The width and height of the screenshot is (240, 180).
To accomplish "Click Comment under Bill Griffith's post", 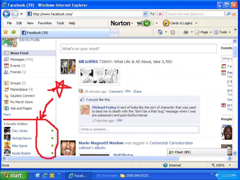I will (x=116, y=92).
